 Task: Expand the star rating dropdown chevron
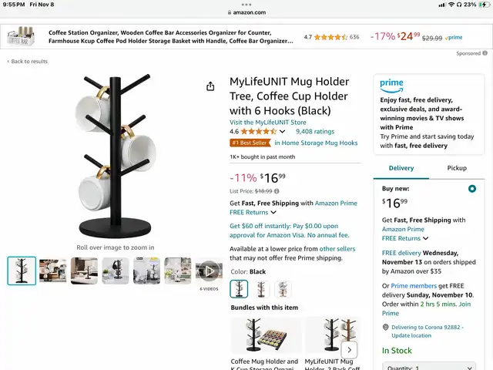283,131
